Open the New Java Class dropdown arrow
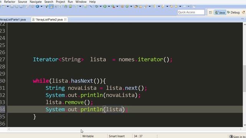 pos(131,7)
